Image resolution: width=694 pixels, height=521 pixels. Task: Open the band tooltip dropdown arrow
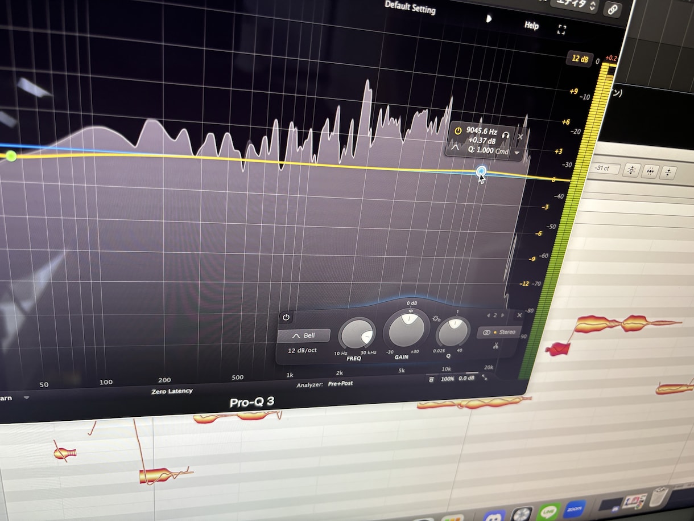click(517, 153)
